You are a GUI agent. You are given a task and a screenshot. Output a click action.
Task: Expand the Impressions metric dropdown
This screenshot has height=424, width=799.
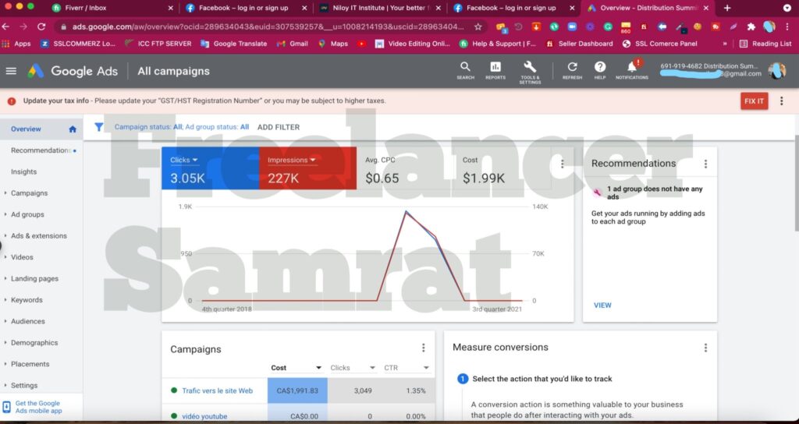tap(313, 160)
